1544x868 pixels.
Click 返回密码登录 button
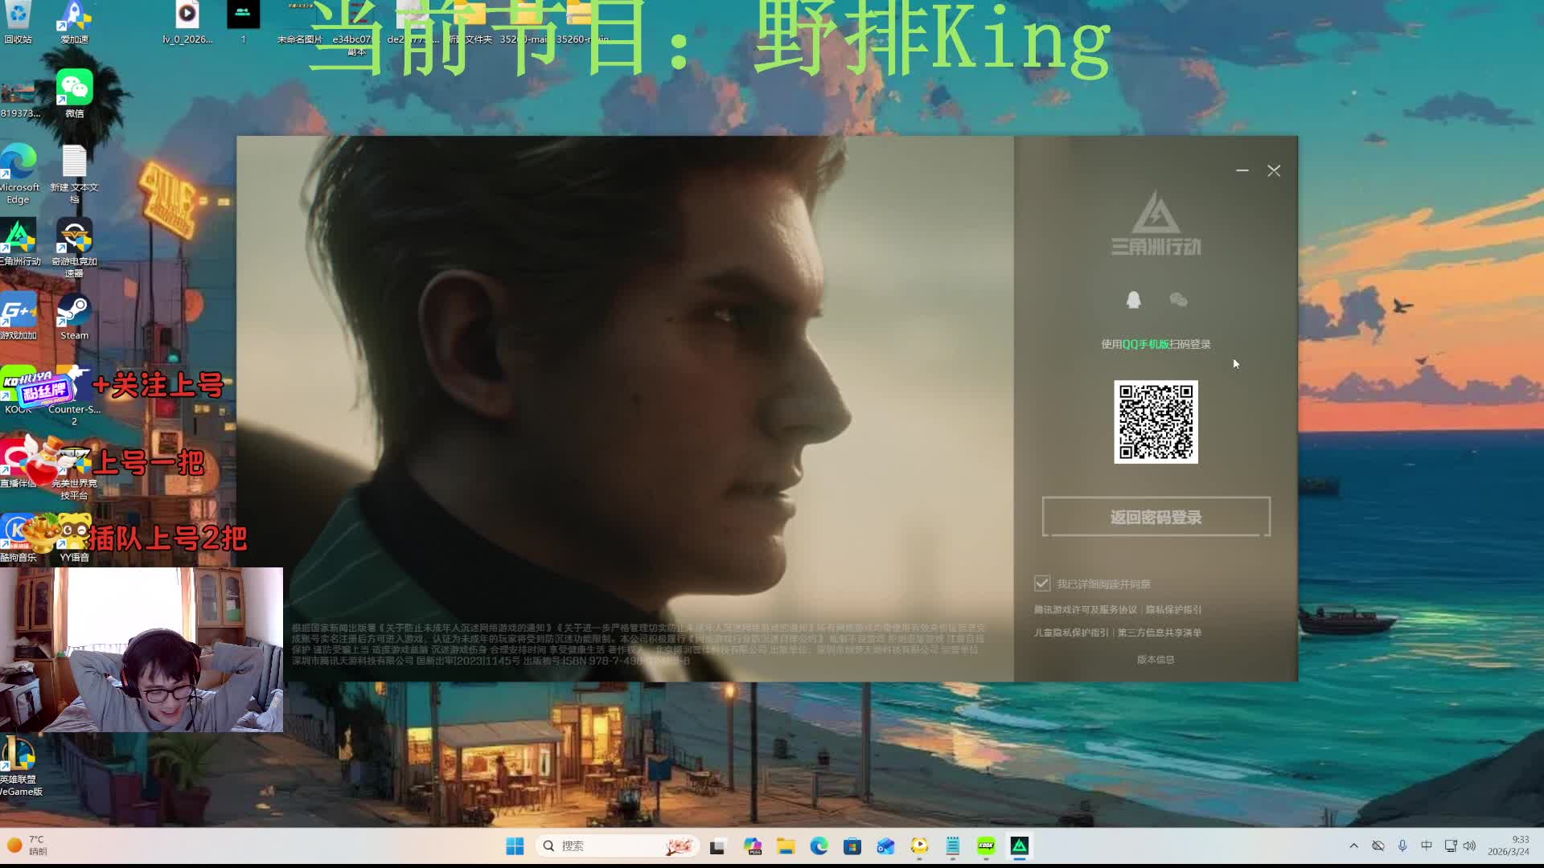[1156, 517]
